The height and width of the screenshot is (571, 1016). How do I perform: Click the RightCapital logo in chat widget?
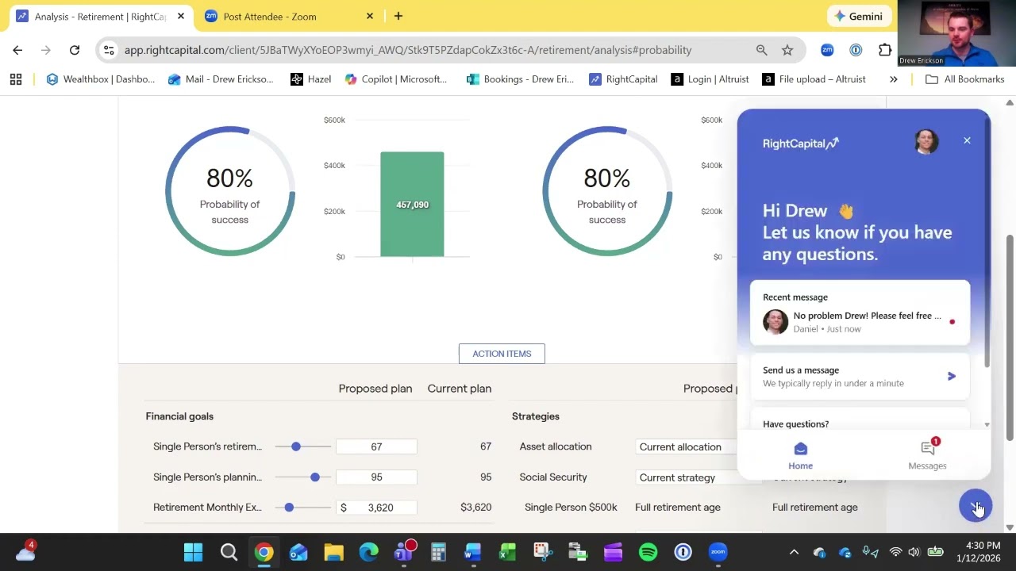pos(800,144)
